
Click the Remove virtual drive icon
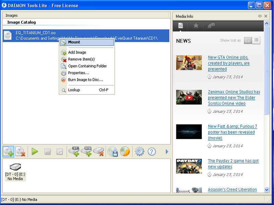click(99, 151)
